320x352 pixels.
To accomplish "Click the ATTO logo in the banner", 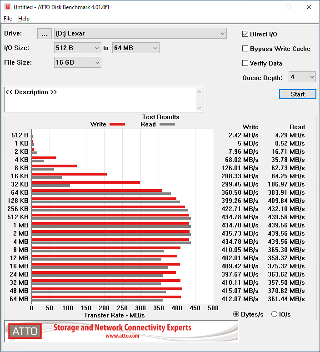I will 25,331.
